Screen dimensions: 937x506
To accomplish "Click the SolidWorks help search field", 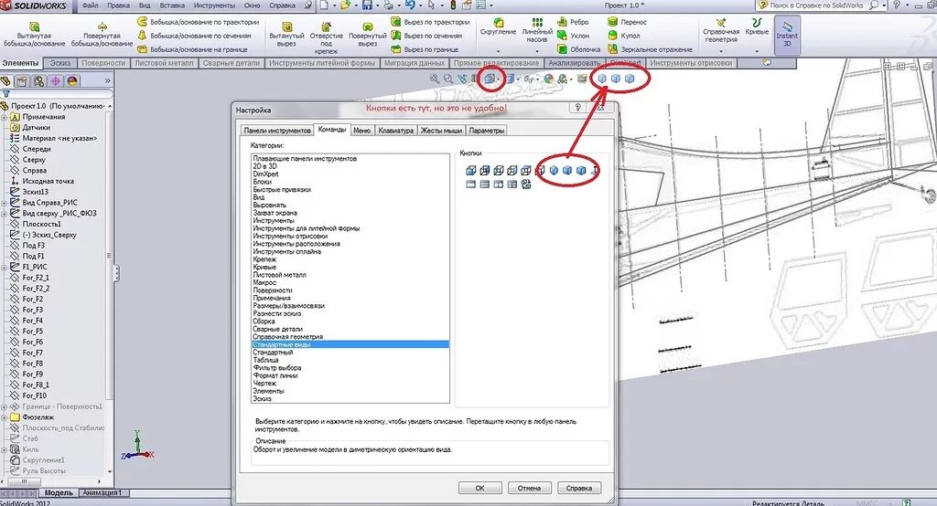I will coord(815,5).
